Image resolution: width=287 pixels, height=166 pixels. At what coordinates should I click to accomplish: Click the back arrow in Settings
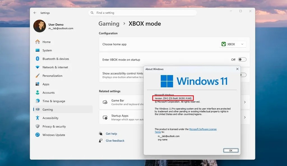pos(35,13)
